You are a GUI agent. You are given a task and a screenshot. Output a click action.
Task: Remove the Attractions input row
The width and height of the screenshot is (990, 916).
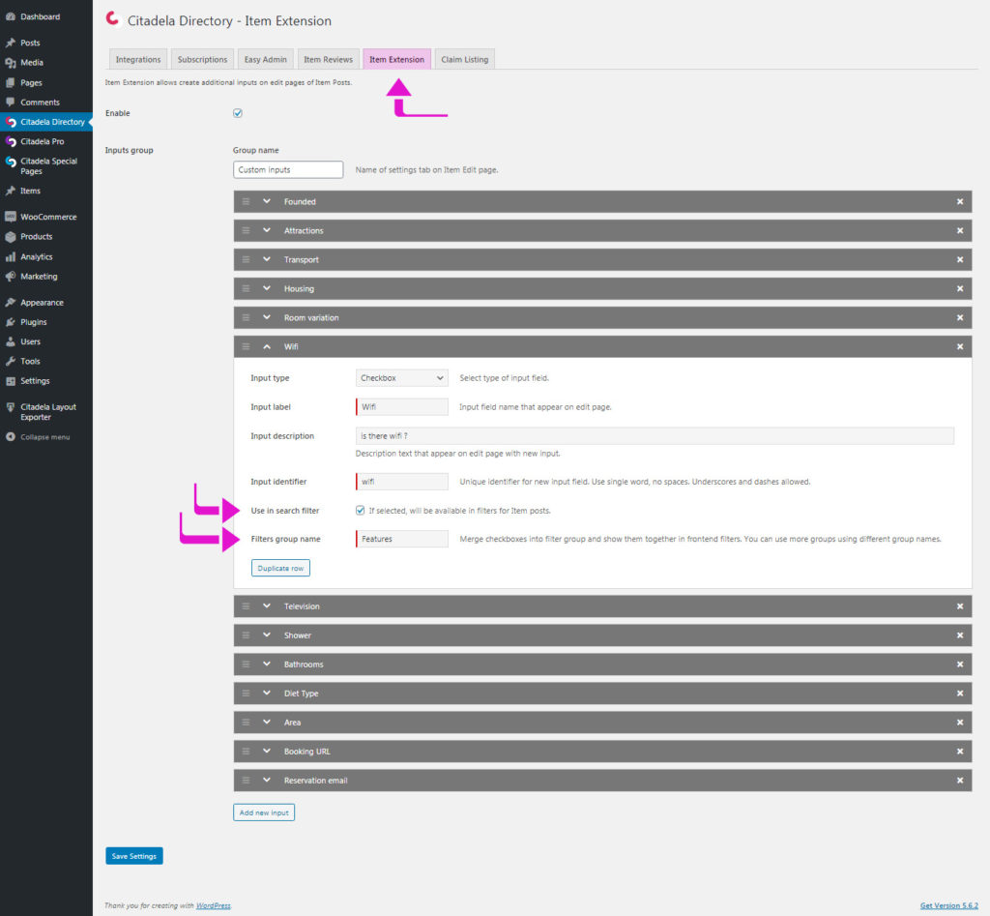tap(960, 230)
